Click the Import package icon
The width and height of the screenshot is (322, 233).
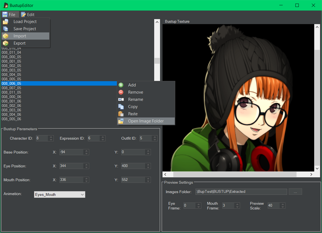6,36
